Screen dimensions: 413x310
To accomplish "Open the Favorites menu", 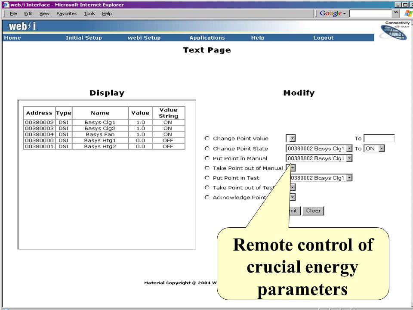I will (x=66, y=13).
